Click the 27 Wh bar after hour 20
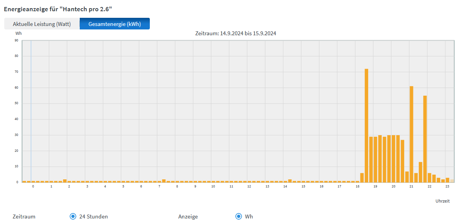 tap(402, 161)
